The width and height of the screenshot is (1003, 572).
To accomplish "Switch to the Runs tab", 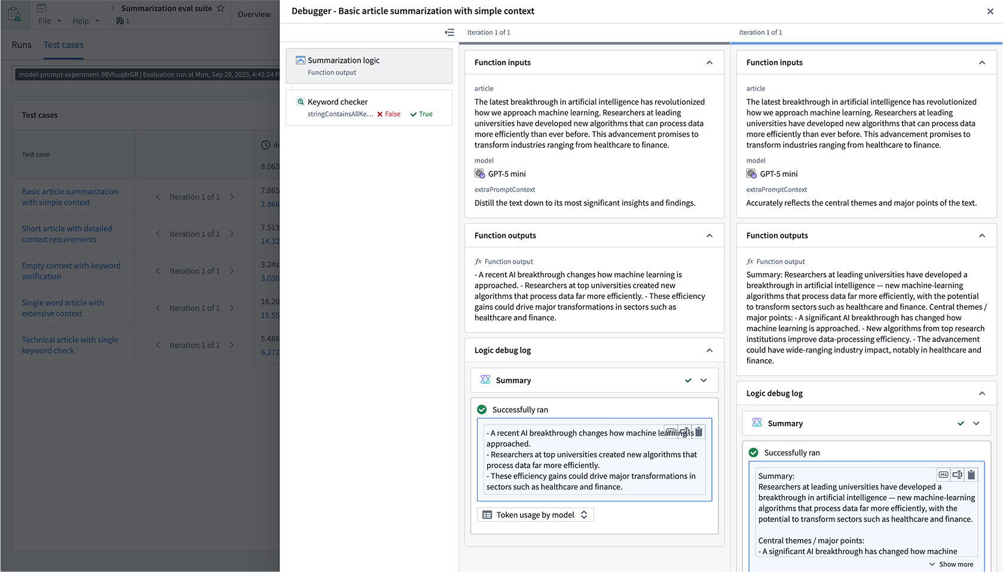I will pos(22,45).
